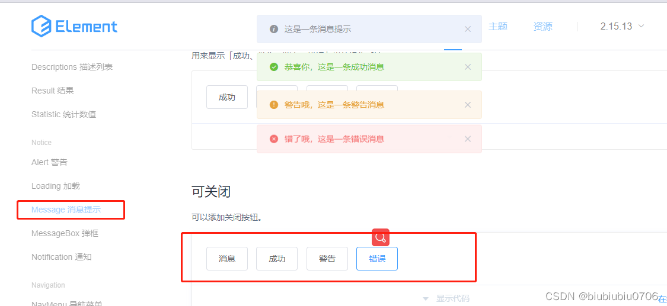This screenshot has width=667, height=306.
Task: Close the info message notification
Action: coord(468,29)
